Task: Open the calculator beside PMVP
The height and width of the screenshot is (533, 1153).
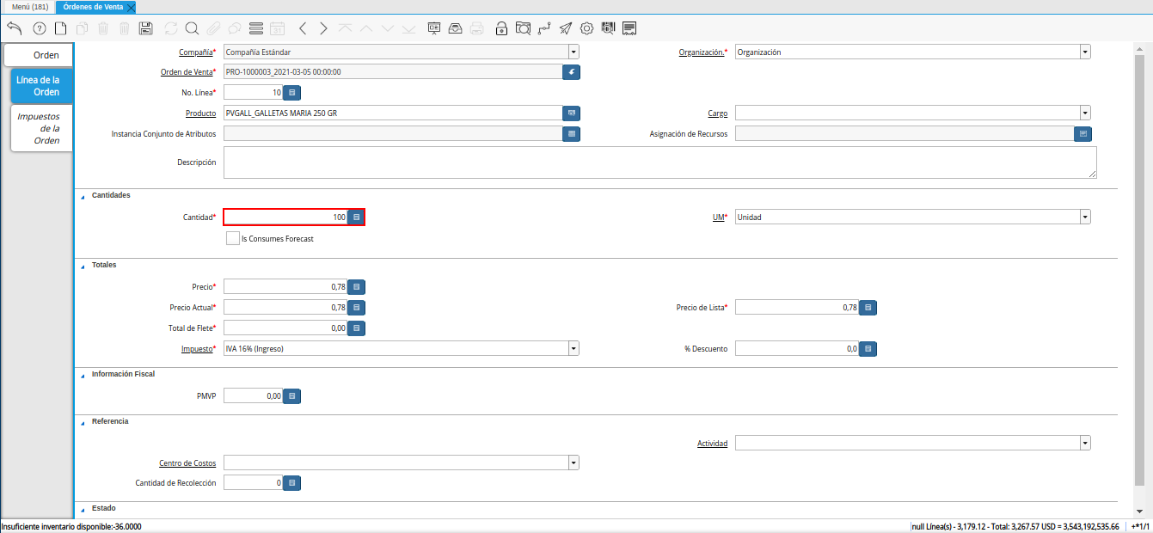Action: pos(292,396)
